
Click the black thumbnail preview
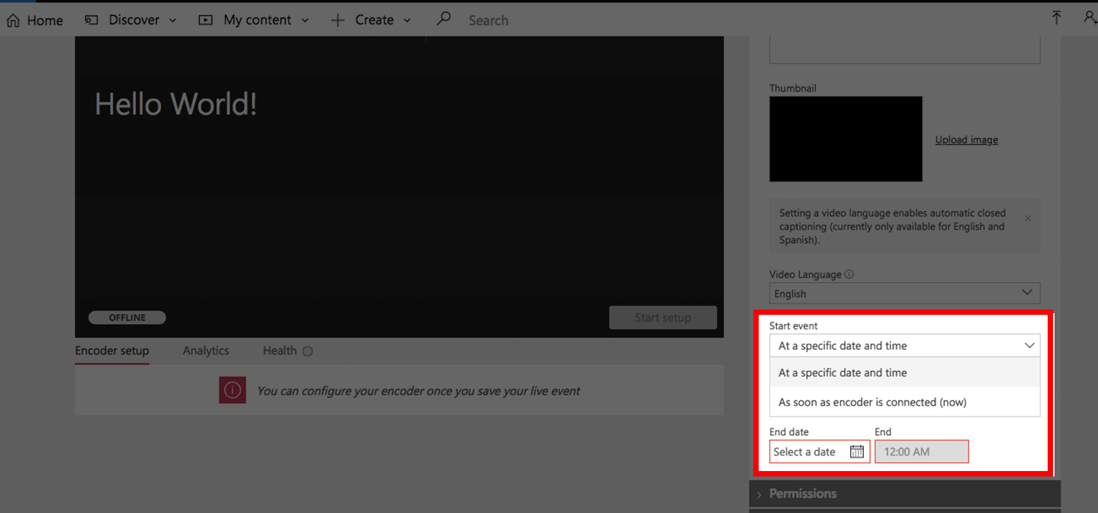[846, 139]
